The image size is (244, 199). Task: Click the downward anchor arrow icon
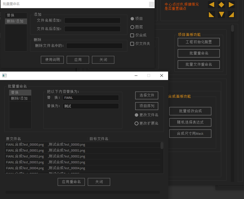click(x=222, y=14)
